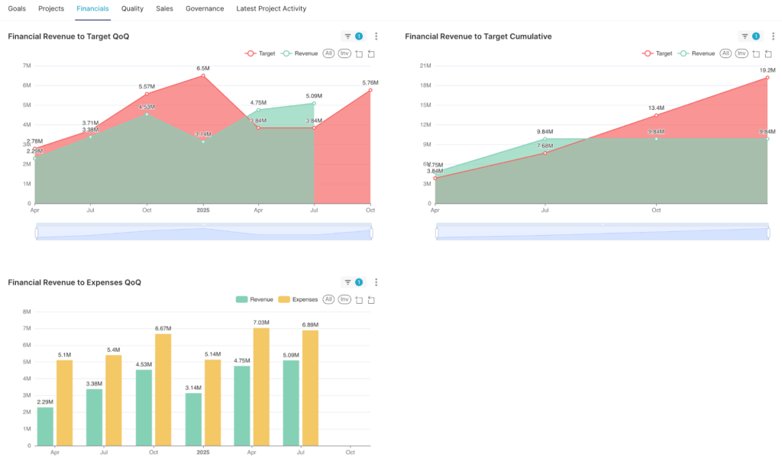Click Inv button on Revenue to Expenses chart
The image size is (782, 461).
pos(344,299)
